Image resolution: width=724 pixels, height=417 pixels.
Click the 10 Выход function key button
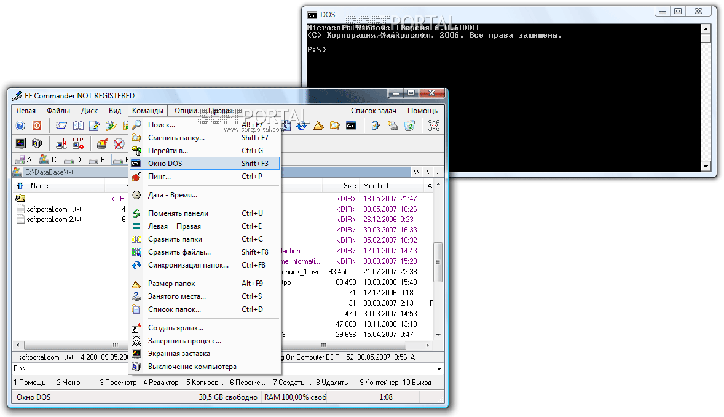417,383
